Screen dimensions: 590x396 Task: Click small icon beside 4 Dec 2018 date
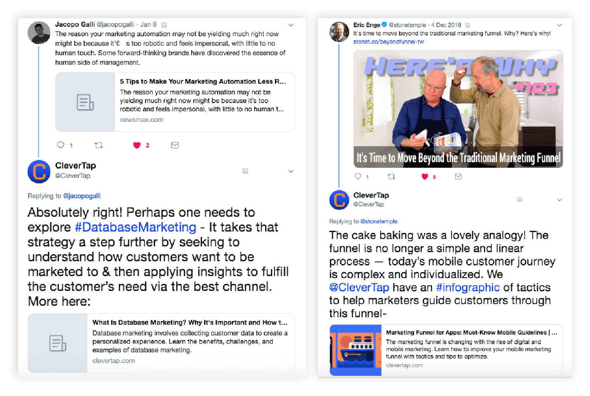tap(468, 25)
